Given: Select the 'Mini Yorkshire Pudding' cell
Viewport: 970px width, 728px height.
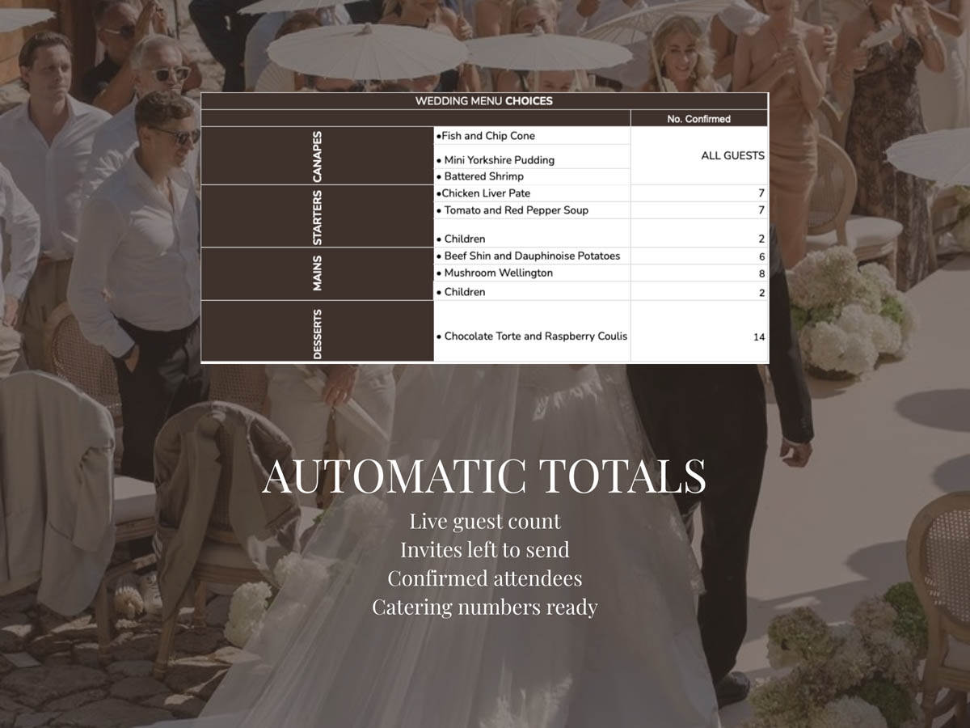Looking at the screenshot, I should [x=532, y=157].
